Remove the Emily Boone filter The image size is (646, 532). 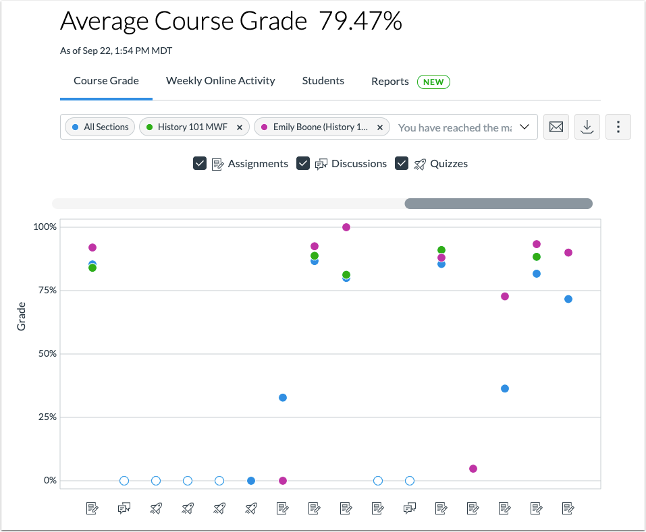pyautogui.click(x=379, y=127)
